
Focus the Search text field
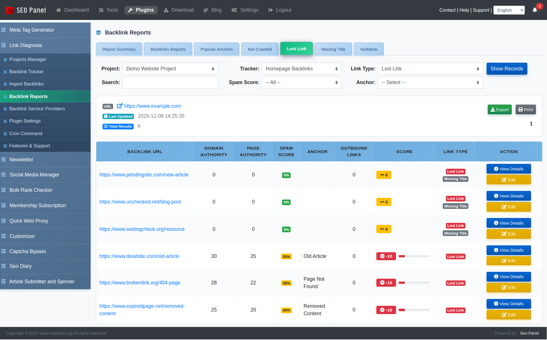click(x=170, y=82)
